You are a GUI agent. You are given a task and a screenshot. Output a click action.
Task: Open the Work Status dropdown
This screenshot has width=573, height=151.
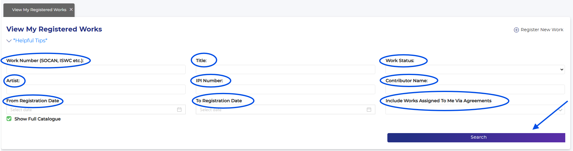click(x=475, y=69)
